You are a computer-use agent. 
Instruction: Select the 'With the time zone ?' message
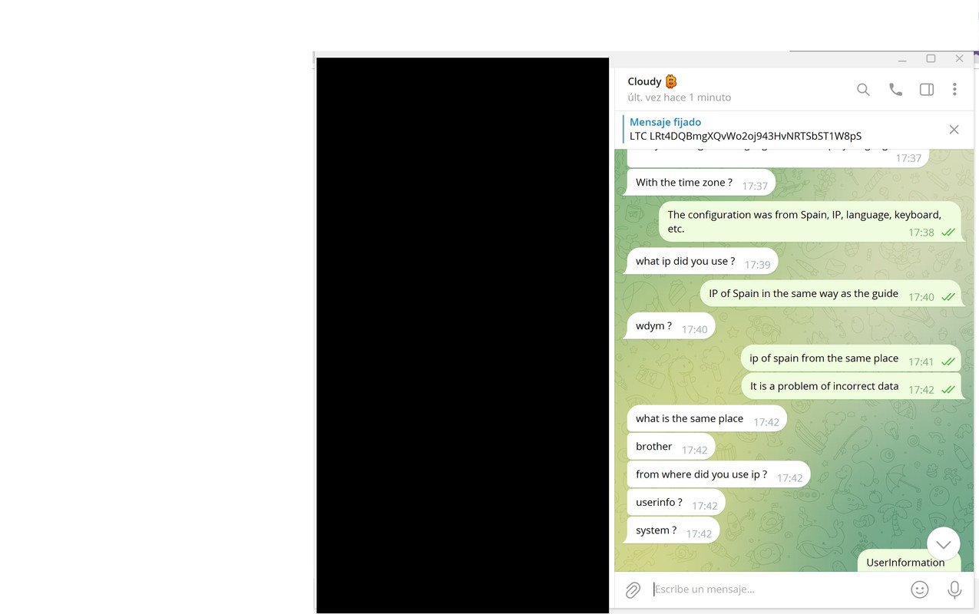(x=701, y=183)
